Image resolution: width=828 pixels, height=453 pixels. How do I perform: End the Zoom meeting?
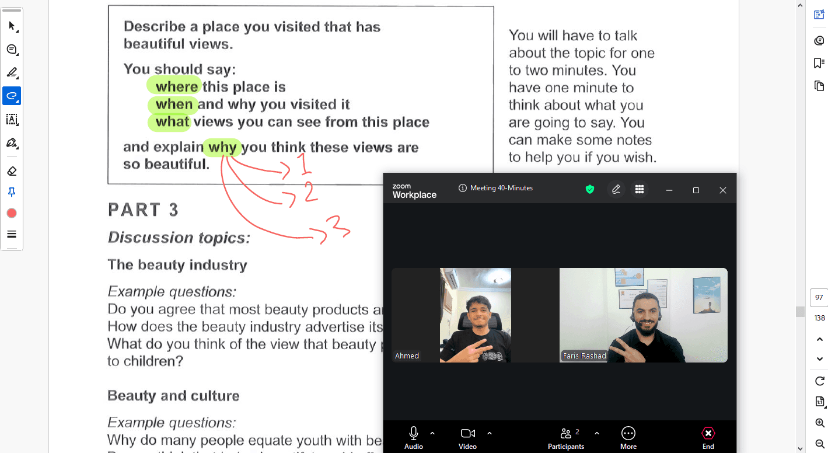(x=708, y=433)
